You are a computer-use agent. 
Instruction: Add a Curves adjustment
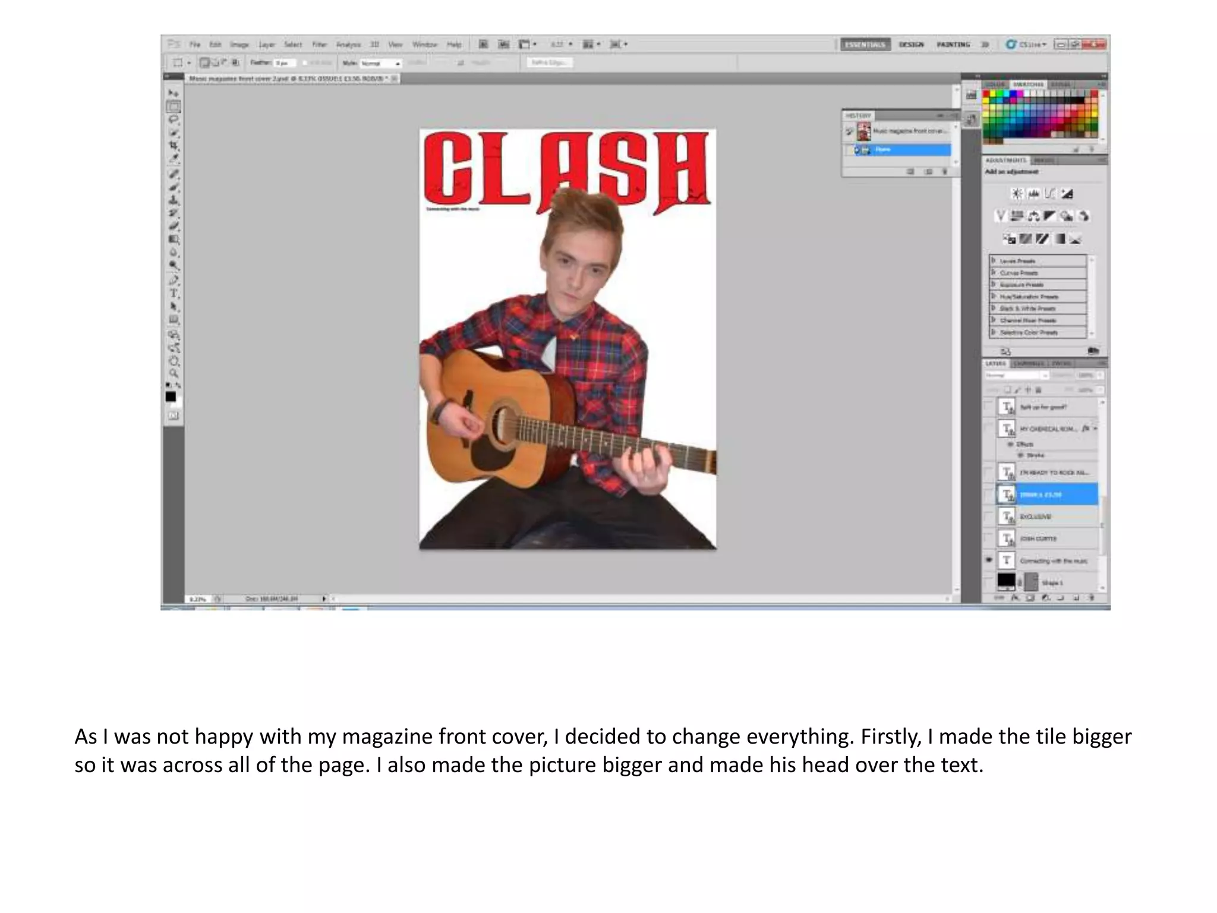click(x=1051, y=194)
